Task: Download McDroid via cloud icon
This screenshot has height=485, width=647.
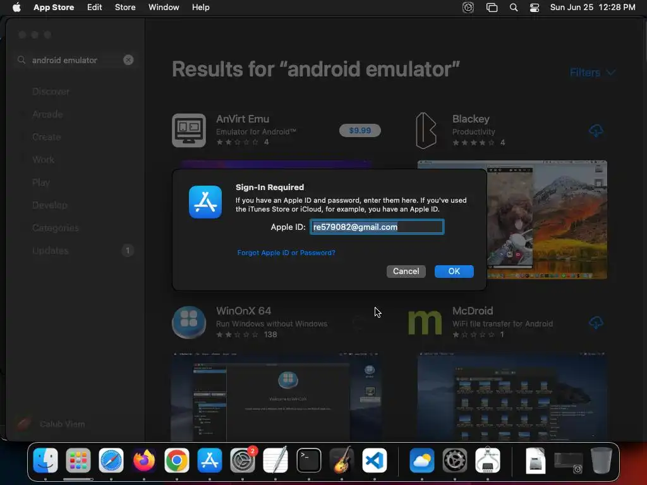Action: coord(595,323)
